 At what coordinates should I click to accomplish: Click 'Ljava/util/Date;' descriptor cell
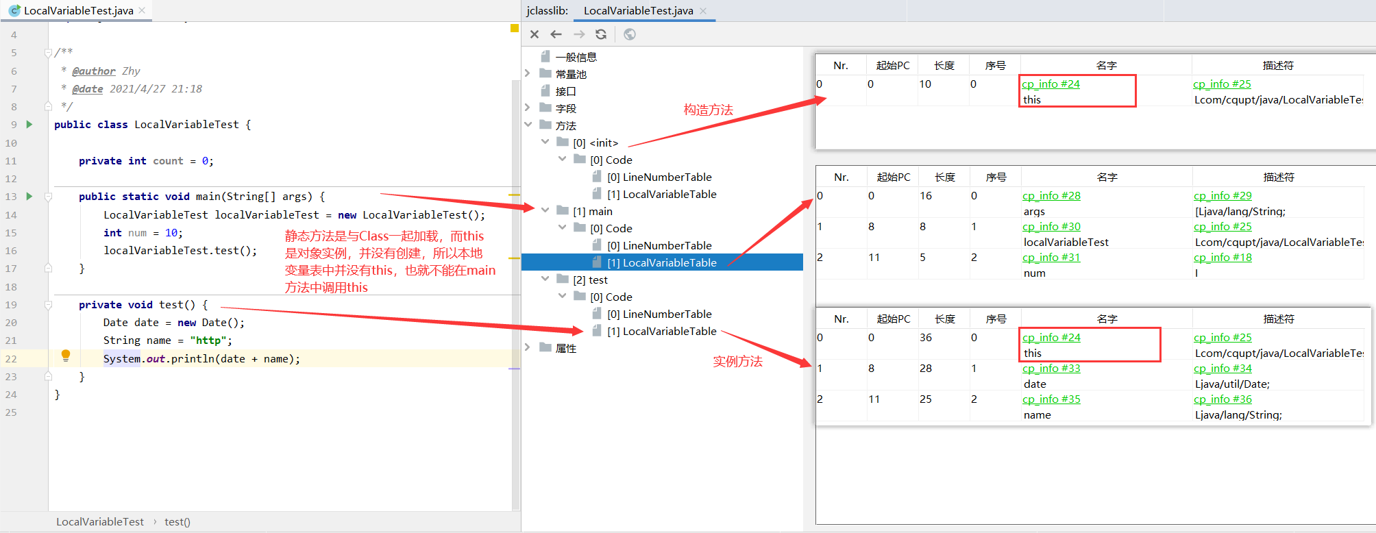[x=1232, y=384]
